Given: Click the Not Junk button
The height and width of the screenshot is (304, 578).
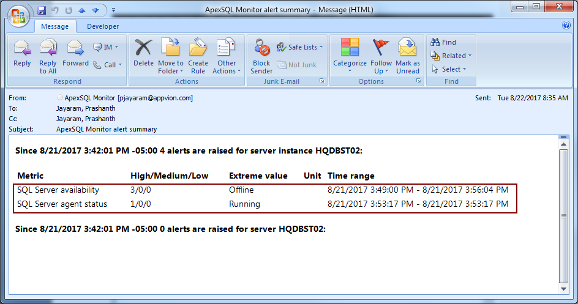Looking at the screenshot, I should click(297, 65).
